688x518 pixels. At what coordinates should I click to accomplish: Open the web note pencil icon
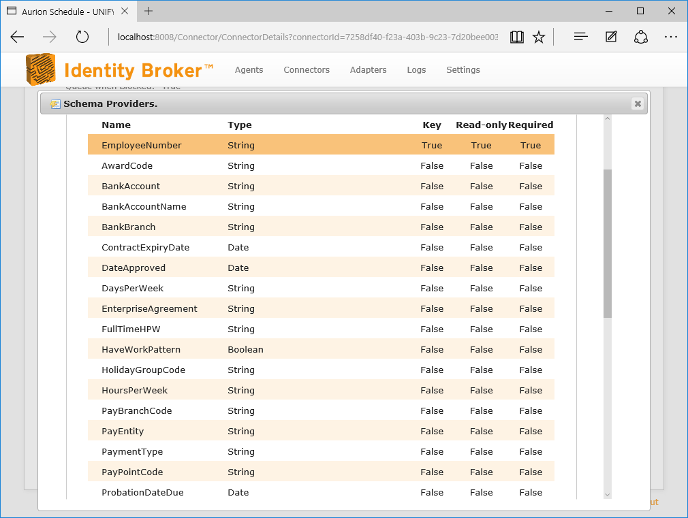click(611, 37)
